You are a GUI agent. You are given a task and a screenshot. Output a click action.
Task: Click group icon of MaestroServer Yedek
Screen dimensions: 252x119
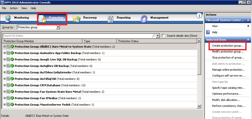pyautogui.click(x=8, y=105)
